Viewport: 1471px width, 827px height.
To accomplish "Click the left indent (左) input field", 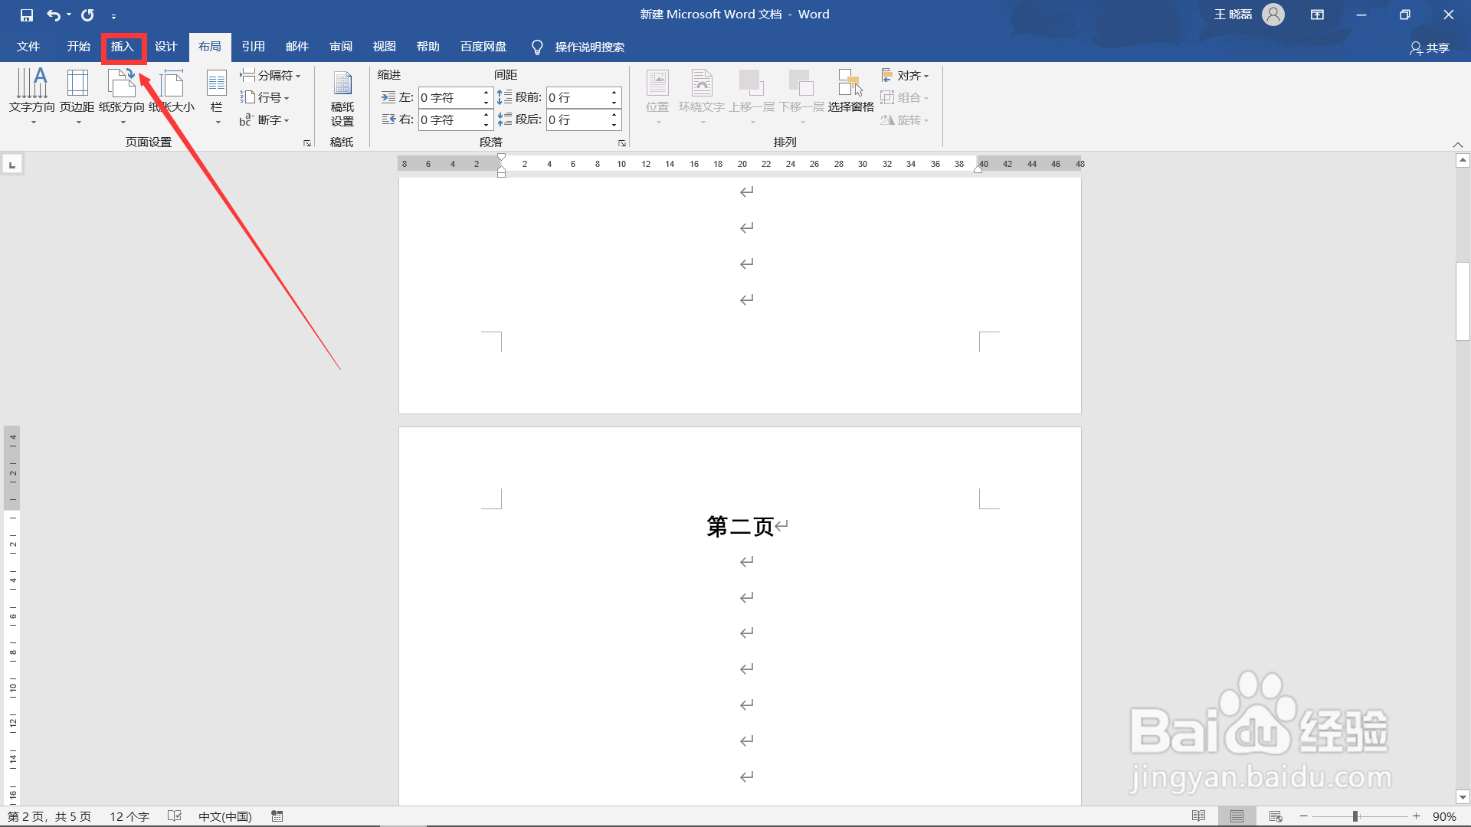I will [x=450, y=97].
